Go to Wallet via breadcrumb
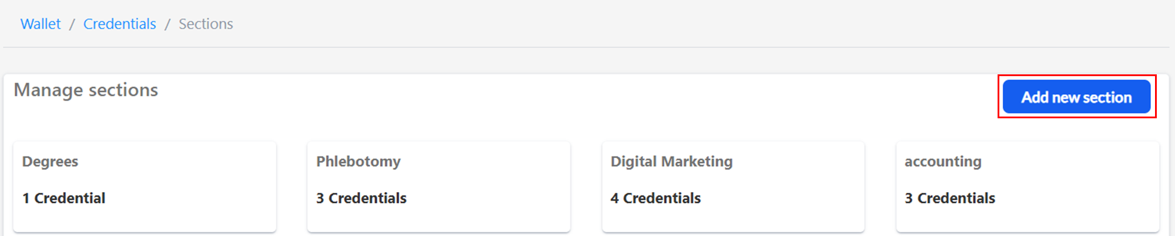This screenshot has width=1175, height=236. tap(41, 24)
